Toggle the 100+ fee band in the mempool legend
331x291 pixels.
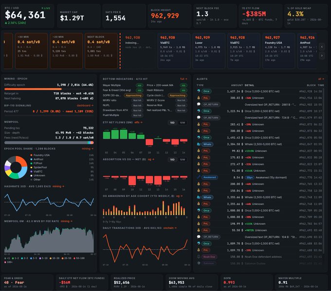[x=8, y=262]
